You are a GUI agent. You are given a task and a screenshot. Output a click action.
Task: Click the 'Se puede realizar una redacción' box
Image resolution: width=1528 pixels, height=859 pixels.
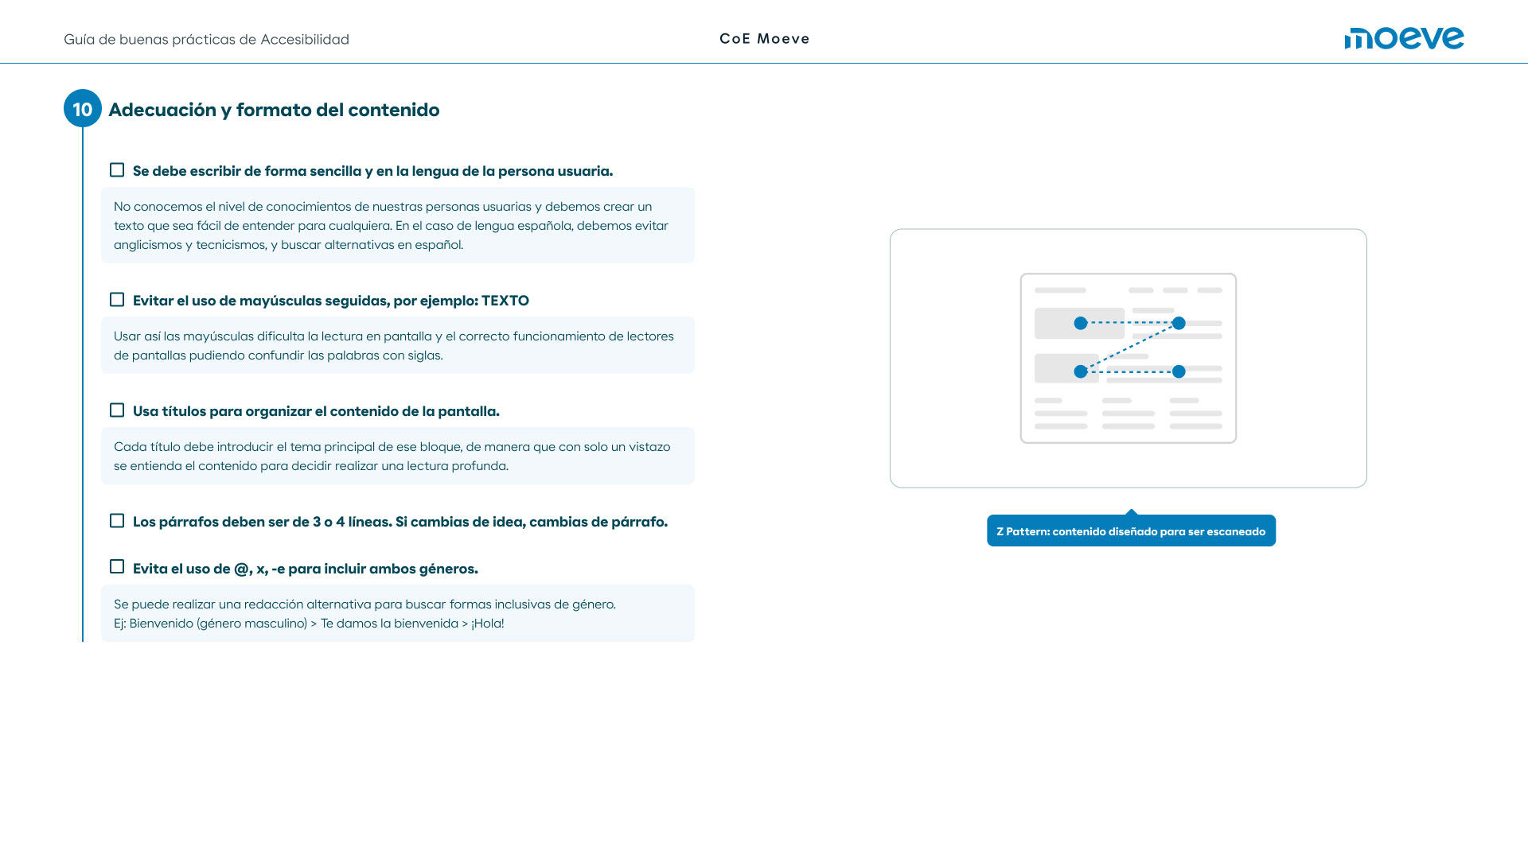click(x=397, y=613)
